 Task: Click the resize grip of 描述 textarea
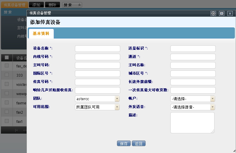pos(213,132)
